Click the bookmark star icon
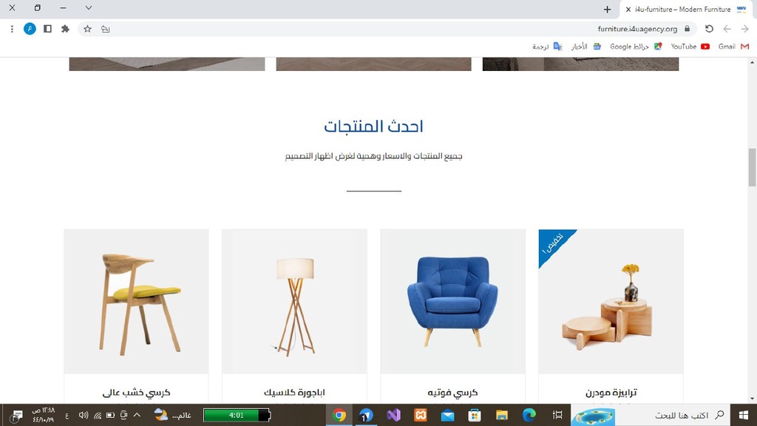 click(x=87, y=29)
